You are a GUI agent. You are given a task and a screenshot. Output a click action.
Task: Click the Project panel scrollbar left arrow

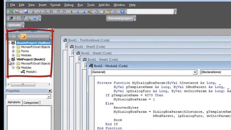(x=8, y=84)
